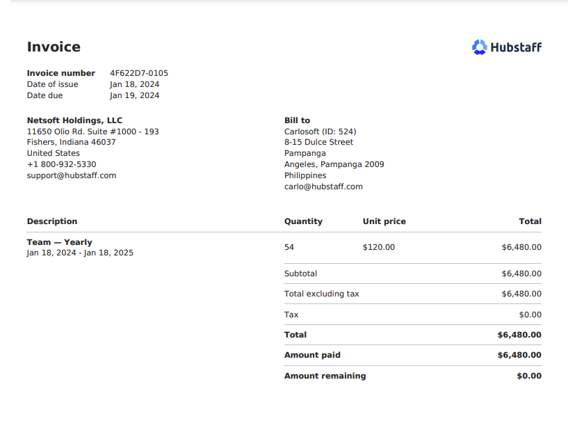Select the unit price $120.00
The image size is (568, 444).
(x=379, y=247)
